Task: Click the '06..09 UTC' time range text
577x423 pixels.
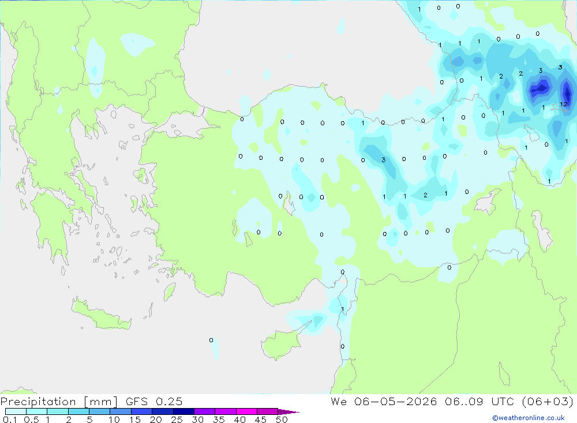Action: (479, 402)
